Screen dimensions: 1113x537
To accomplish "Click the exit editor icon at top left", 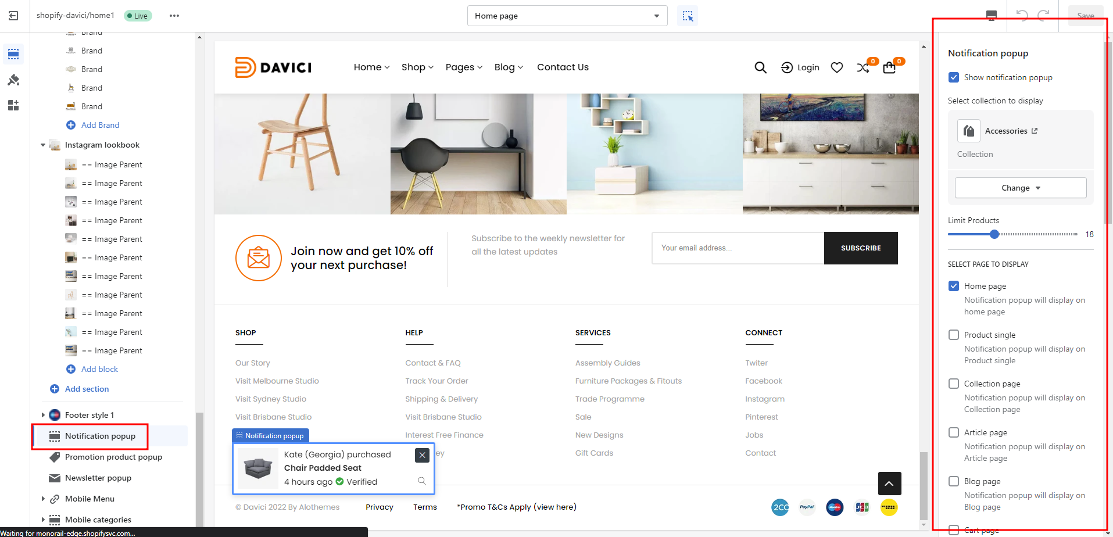I will pyautogui.click(x=13, y=16).
